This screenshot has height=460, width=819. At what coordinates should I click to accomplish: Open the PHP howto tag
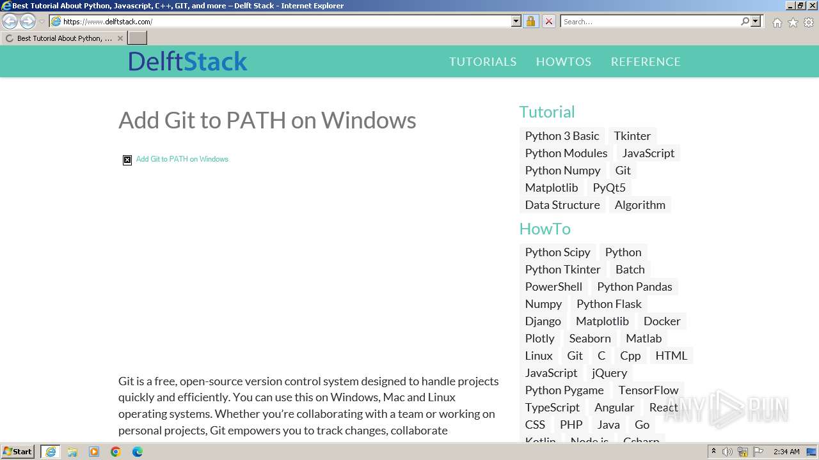point(571,424)
